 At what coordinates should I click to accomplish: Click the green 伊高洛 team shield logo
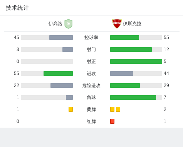[69, 24]
